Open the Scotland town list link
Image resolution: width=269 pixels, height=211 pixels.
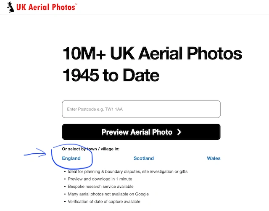[144, 158]
